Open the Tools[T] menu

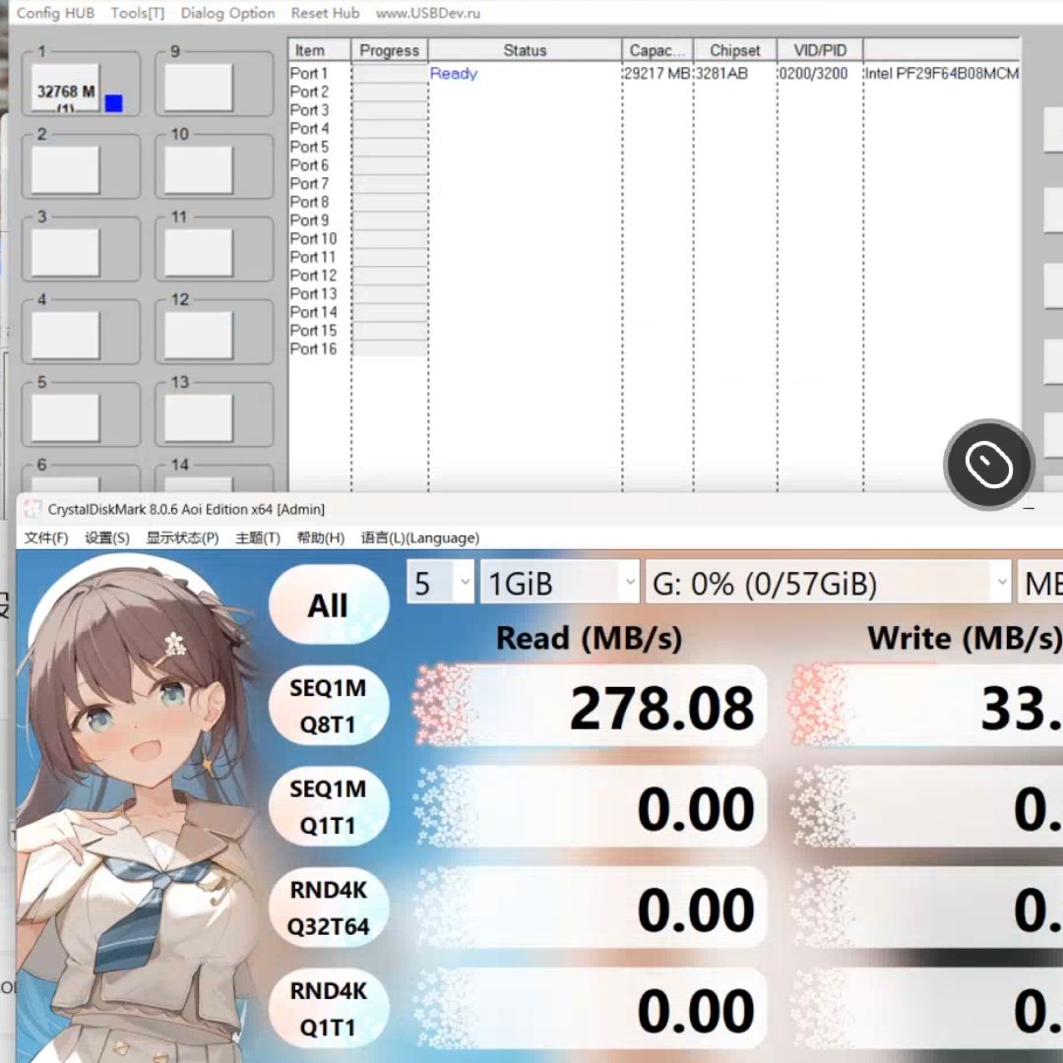point(138,13)
